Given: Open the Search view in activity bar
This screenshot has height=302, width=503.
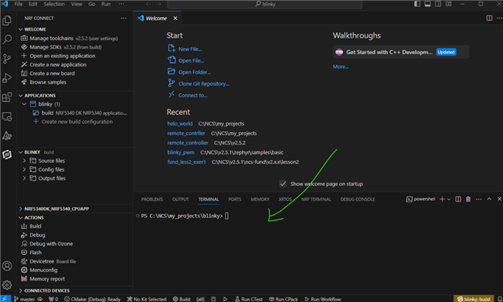Looking at the screenshot, I should (7, 39).
